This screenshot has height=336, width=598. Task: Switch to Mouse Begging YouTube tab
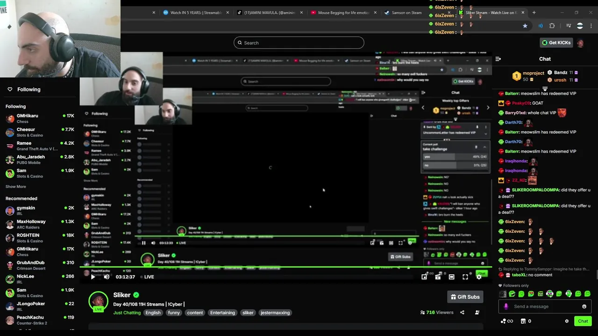point(343,13)
